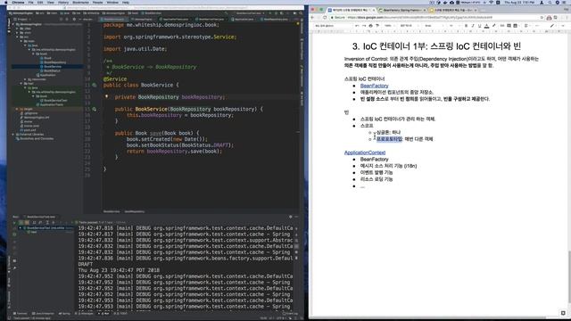The image size is (571, 321).
Task: Open the paragraph style dropdown in Docs
Action: coord(409,26)
